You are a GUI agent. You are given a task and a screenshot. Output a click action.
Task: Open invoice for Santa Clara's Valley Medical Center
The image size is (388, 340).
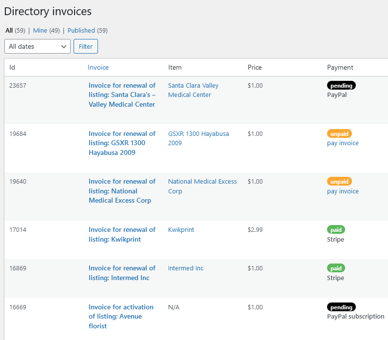tap(122, 95)
